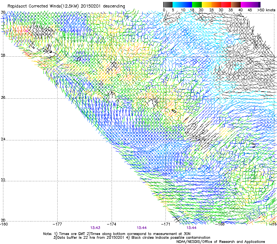Click the latitude label '22'

3,180
